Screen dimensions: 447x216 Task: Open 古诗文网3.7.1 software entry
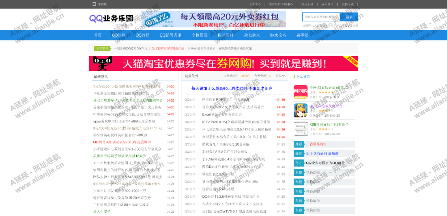click(x=232, y=204)
